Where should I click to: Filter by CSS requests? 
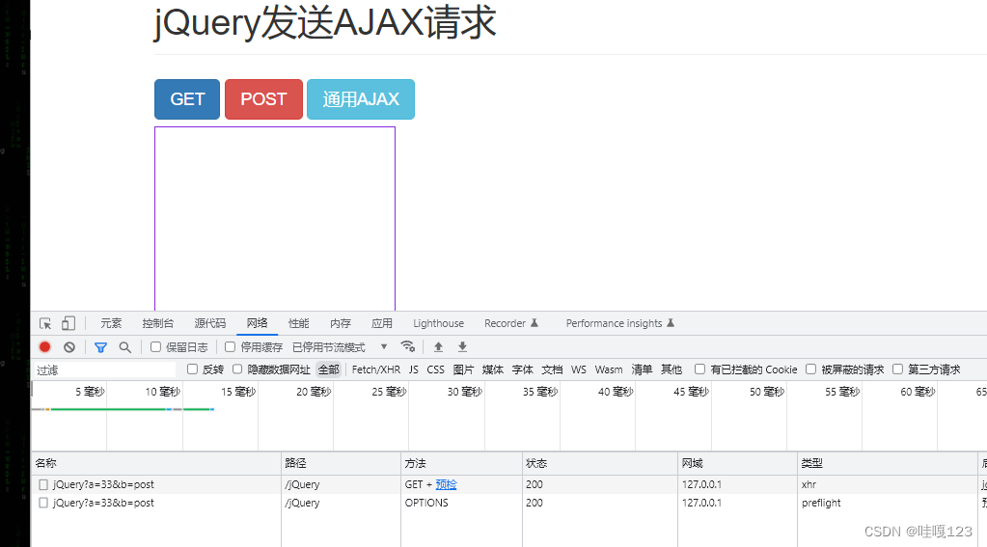pyautogui.click(x=435, y=369)
